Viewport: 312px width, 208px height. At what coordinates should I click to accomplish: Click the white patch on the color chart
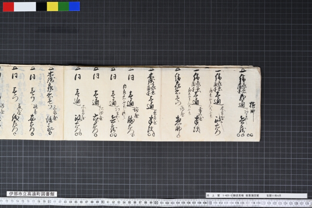point(25,7)
